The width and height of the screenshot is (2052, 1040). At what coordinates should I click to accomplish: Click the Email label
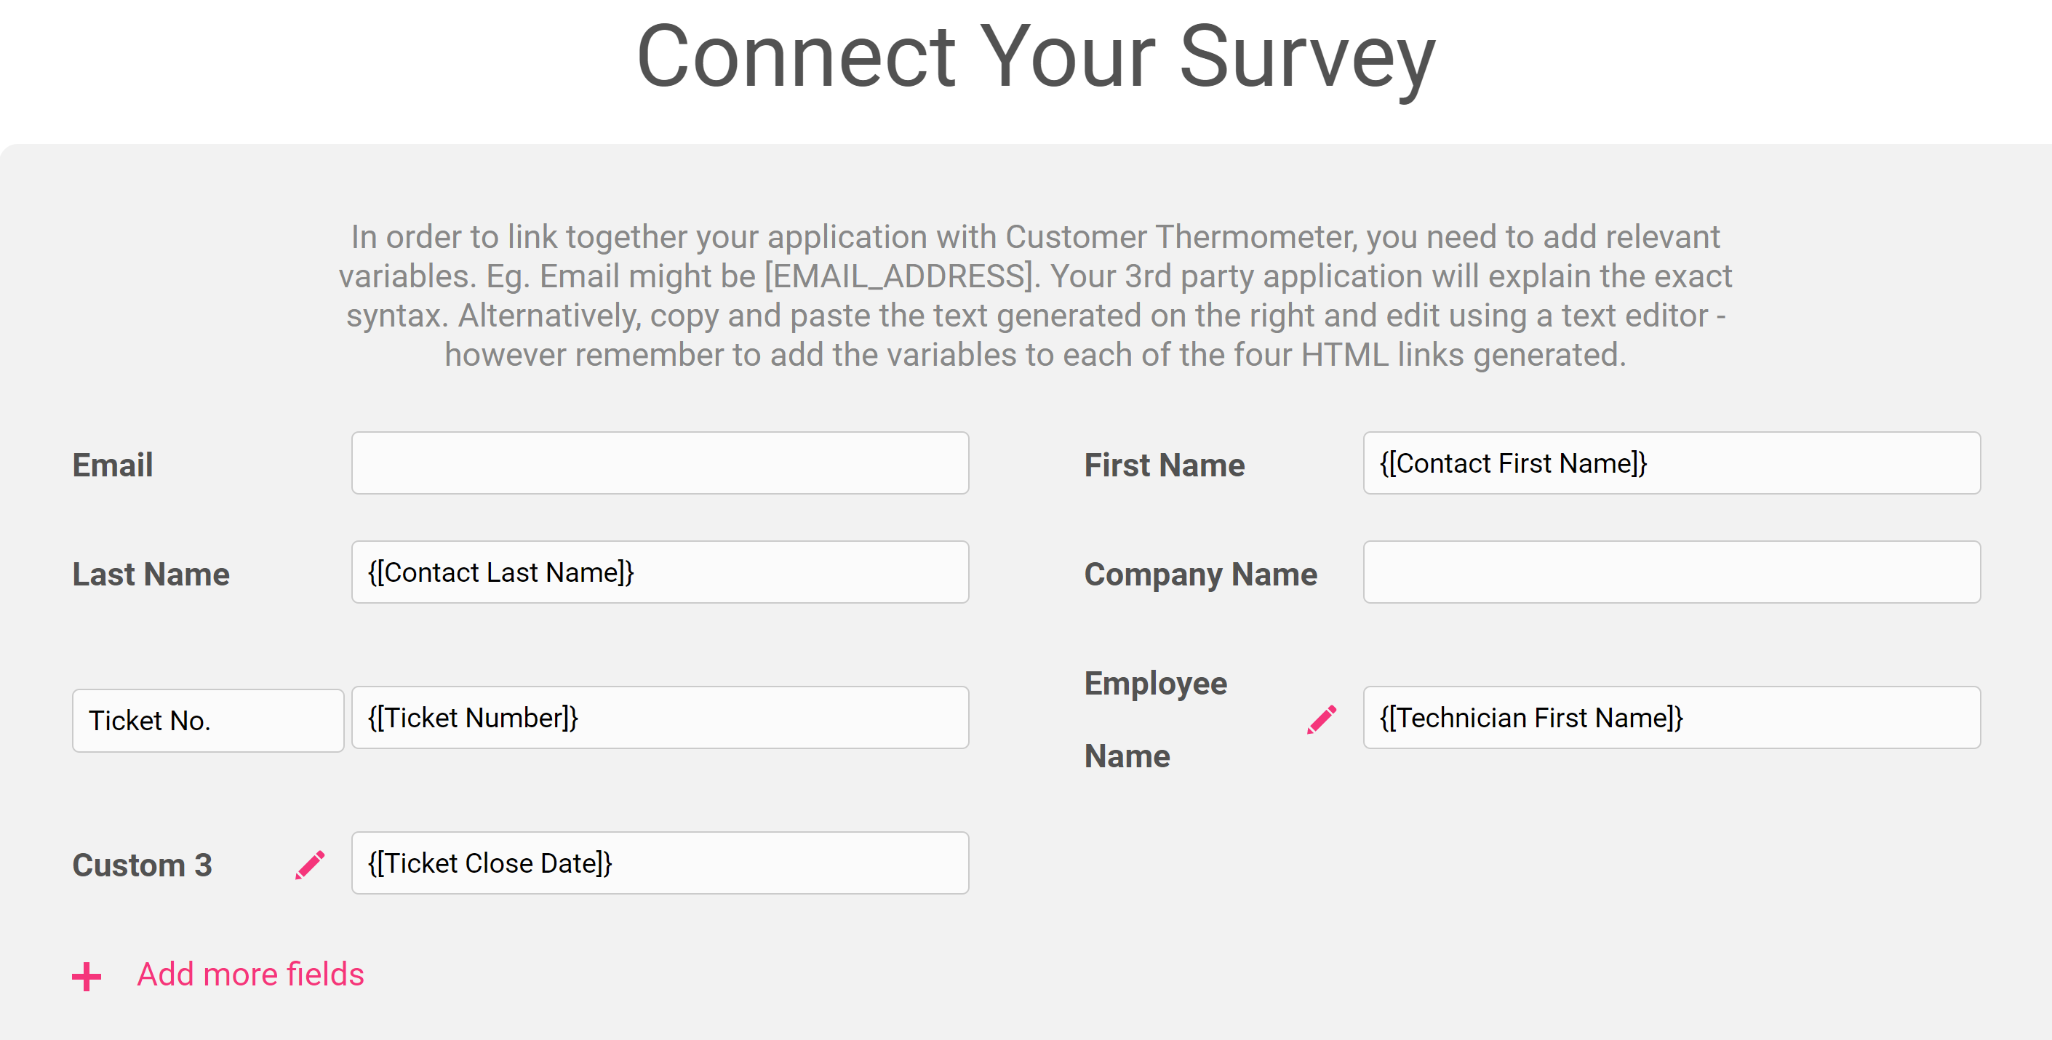[x=112, y=465]
